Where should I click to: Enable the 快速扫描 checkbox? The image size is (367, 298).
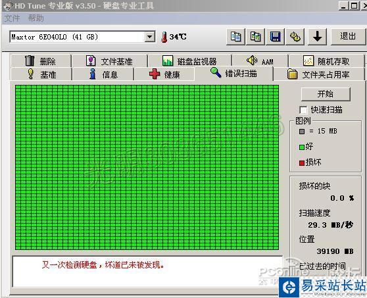pos(303,110)
